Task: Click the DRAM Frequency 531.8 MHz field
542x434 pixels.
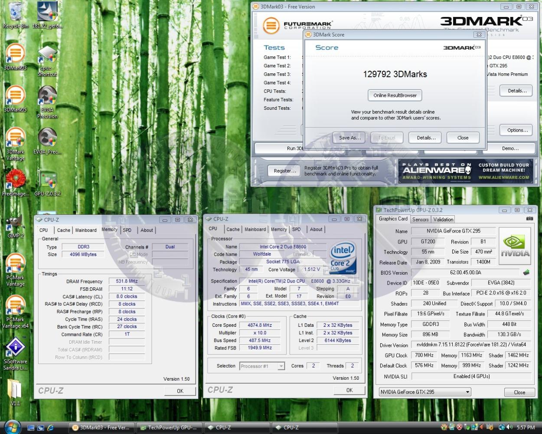Action: [127, 281]
